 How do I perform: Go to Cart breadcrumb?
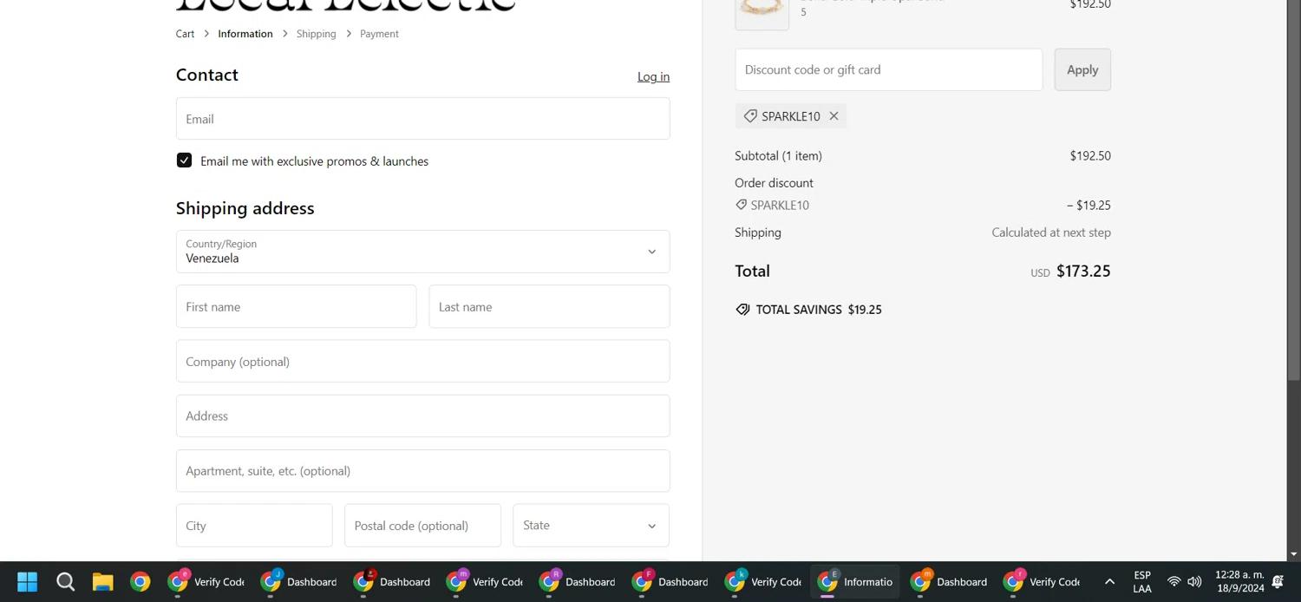click(185, 34)
